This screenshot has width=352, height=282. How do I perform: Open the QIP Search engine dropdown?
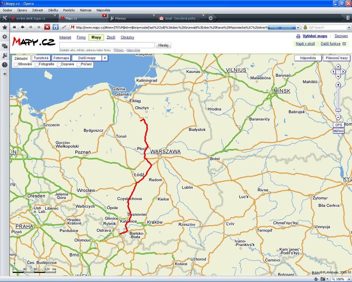pos(349,28)
